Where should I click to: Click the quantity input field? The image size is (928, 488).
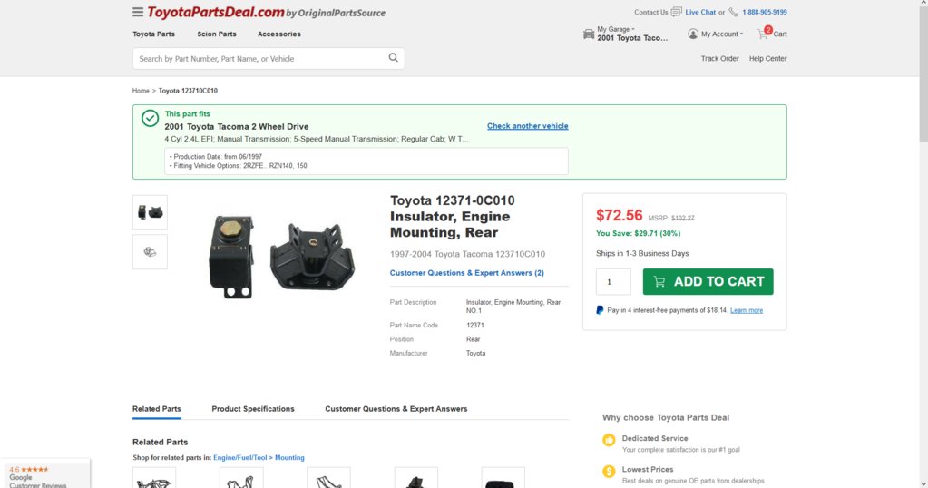pyautogui.click(x=613, y=281)
